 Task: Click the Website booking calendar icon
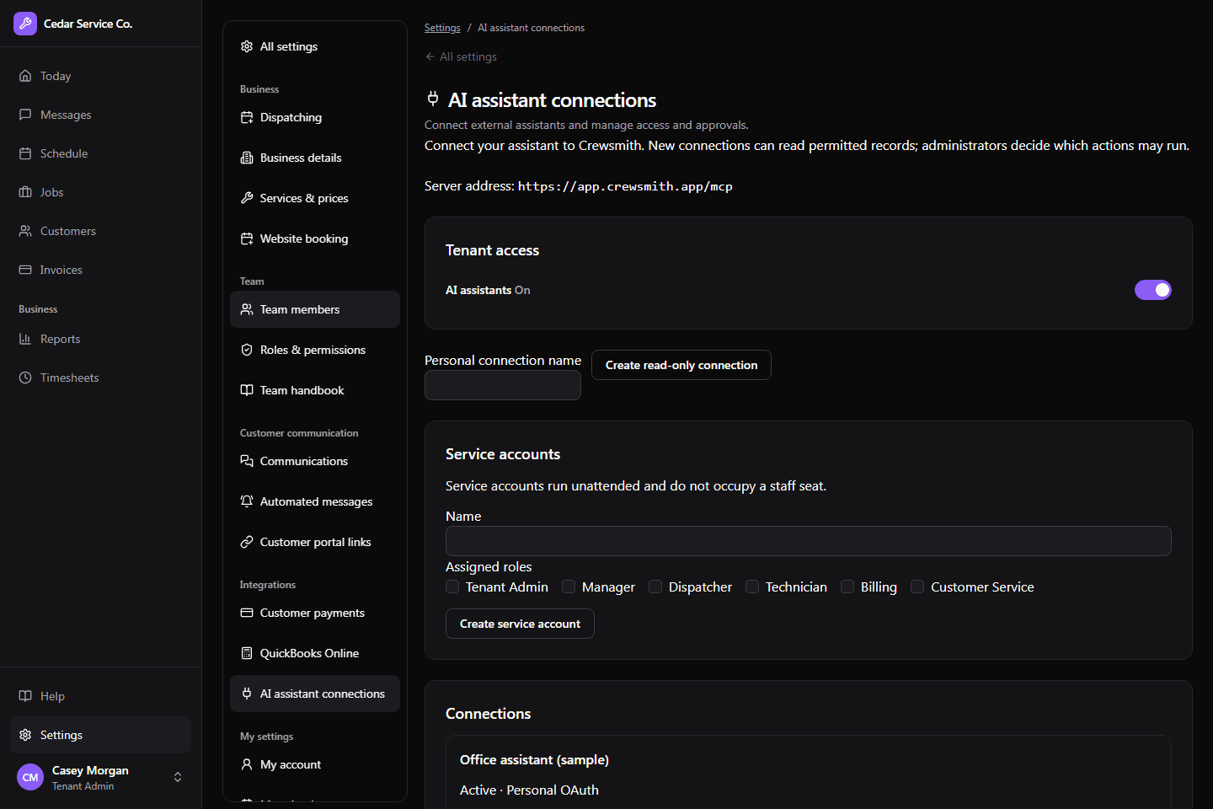click(247, 238)
